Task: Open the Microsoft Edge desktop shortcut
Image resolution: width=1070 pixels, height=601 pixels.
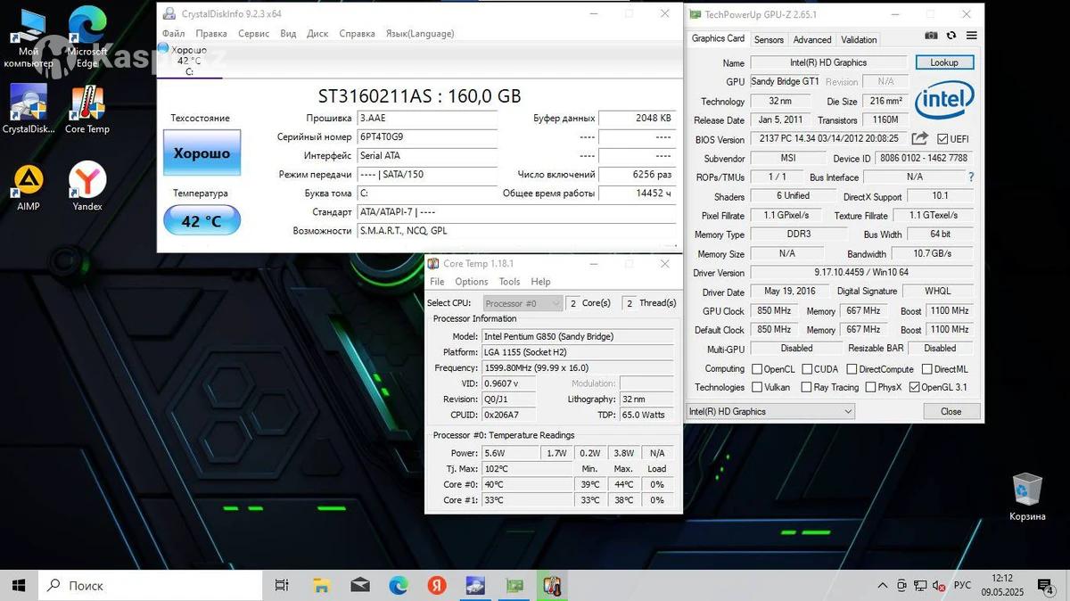Action: pyautogui.click(x=86, y=37)
